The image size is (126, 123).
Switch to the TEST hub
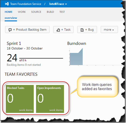tap(62, 12)
